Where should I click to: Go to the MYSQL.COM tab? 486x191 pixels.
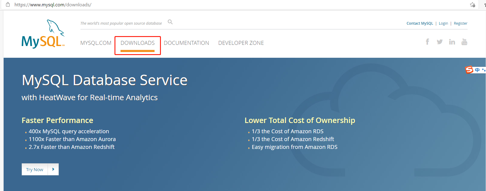point(96,43)
